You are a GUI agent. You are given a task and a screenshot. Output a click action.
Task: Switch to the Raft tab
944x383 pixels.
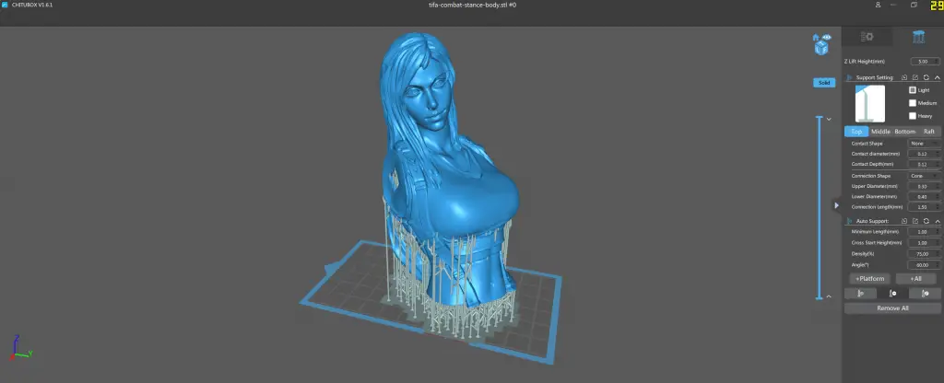(929, 131)
